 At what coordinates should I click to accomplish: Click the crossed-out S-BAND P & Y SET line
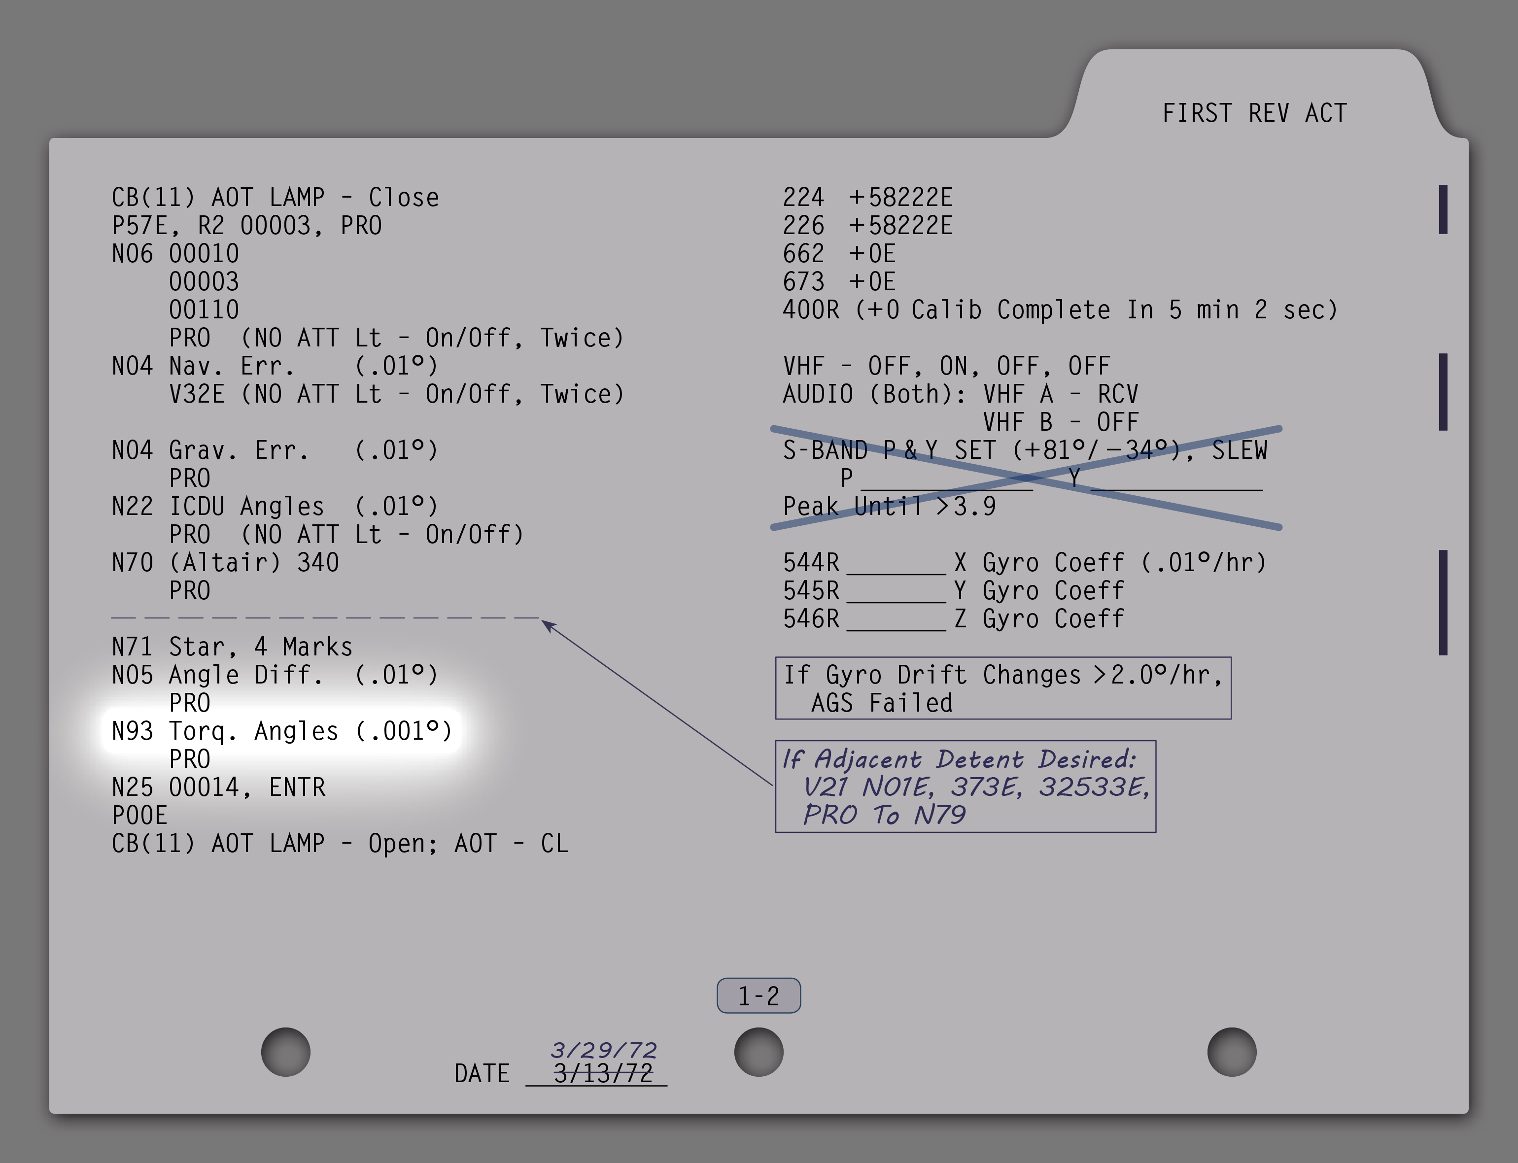(x=1025, y=450)
